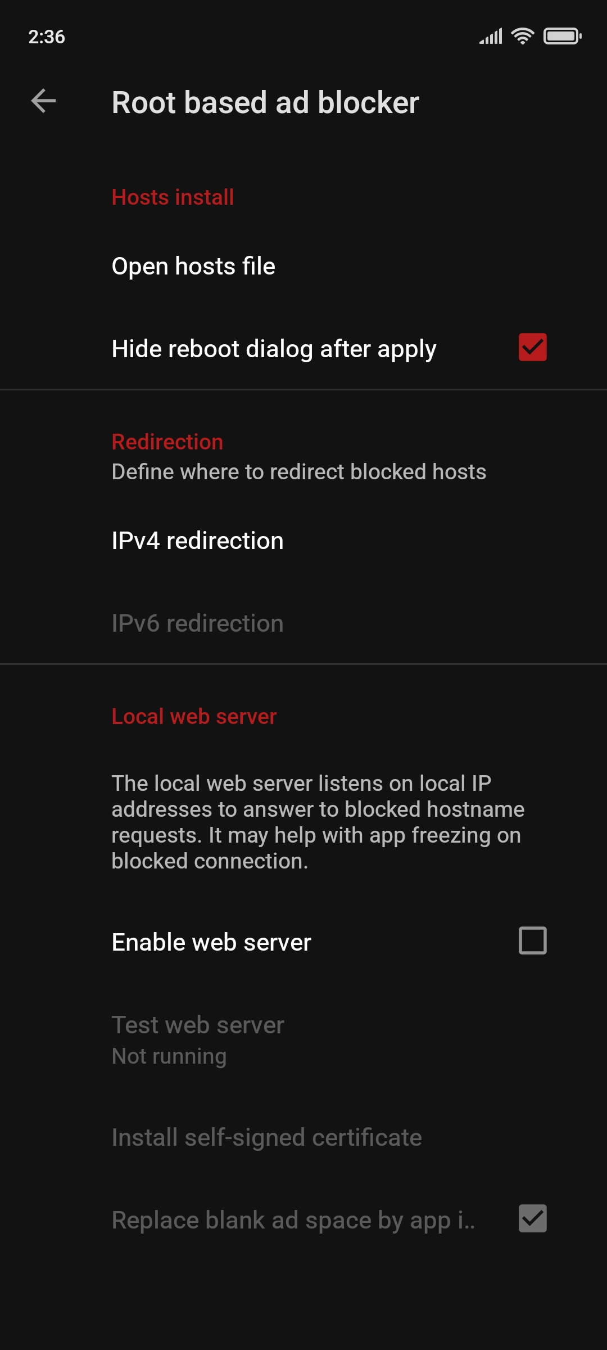The height and width of the screenshot is (1350, 607).
Task: Tap the cellular signal icon
Action: pos(491,35)
